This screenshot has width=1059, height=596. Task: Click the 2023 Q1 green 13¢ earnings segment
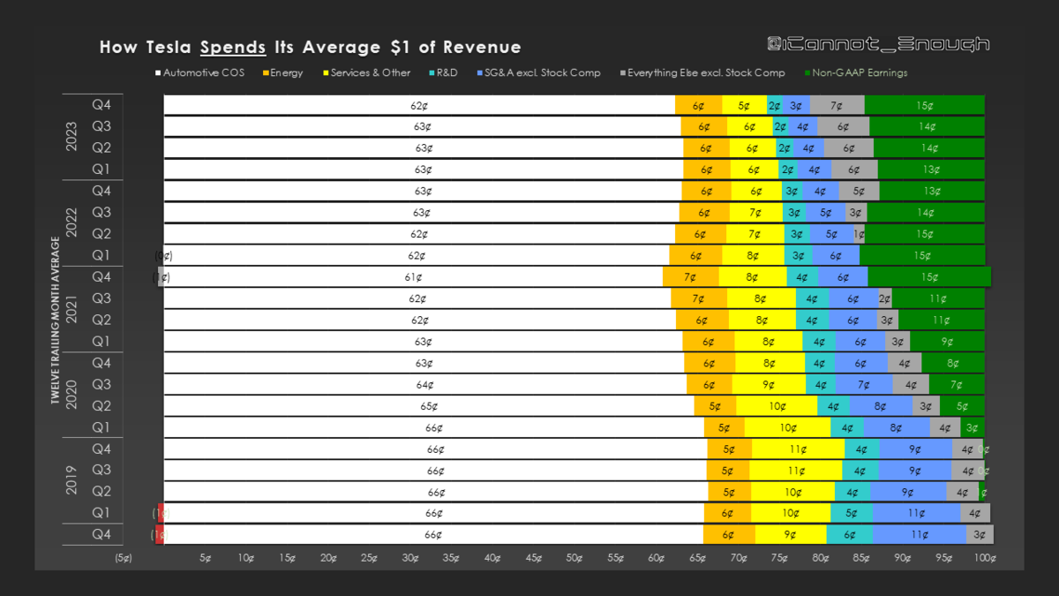coord(931,170)
